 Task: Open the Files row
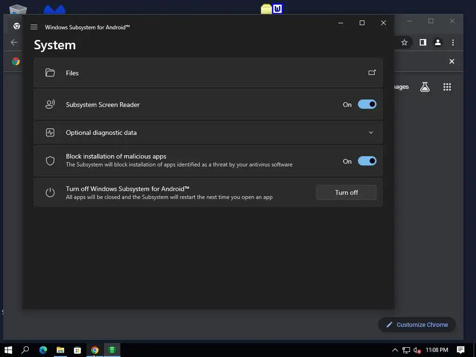coord(208,73)
